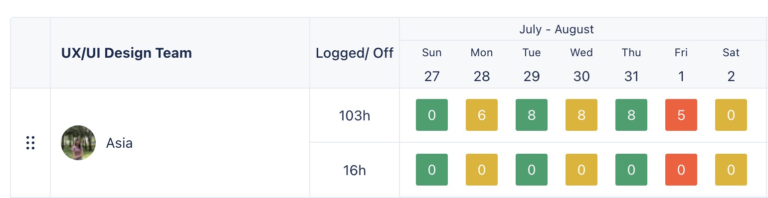Viewport: 768px width, 198px height.
Task: Click the Fri 1 day header
Action: pyautogui.click(x=681, y=64)
